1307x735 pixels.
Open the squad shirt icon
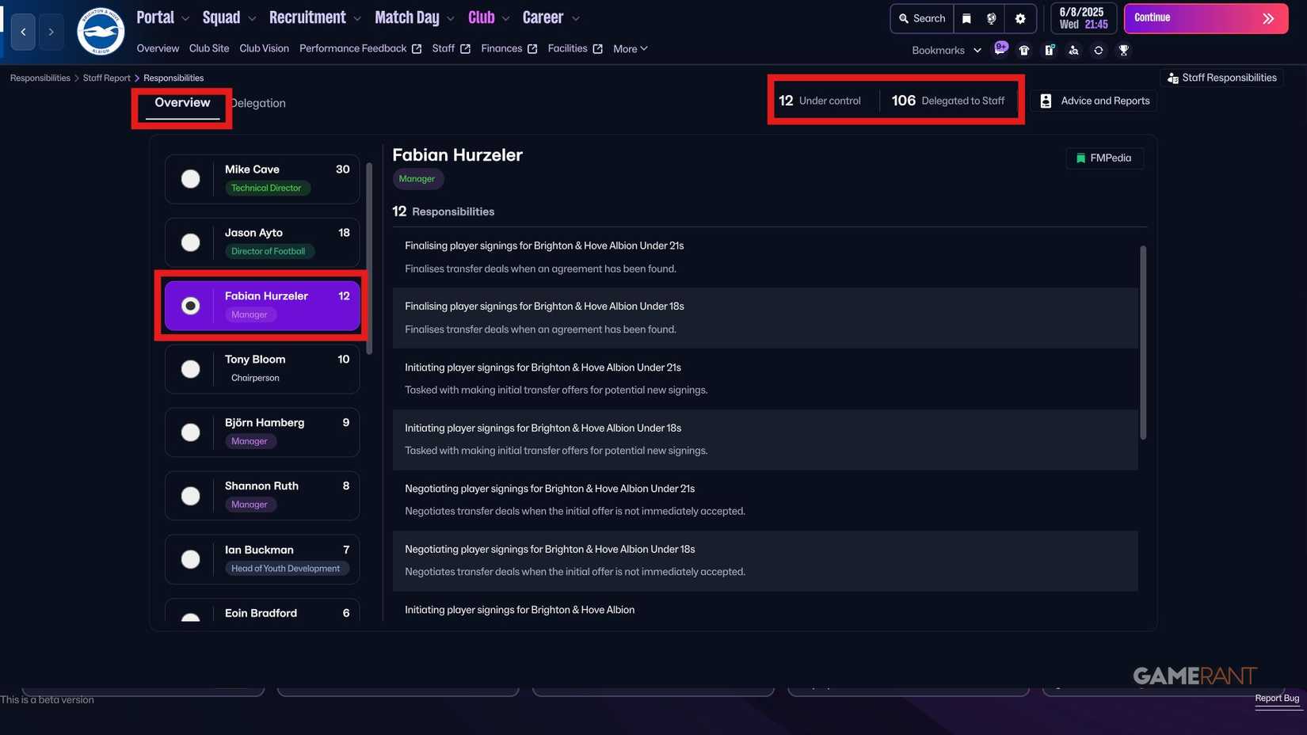pyautogui.click(x=1024, y=50)
